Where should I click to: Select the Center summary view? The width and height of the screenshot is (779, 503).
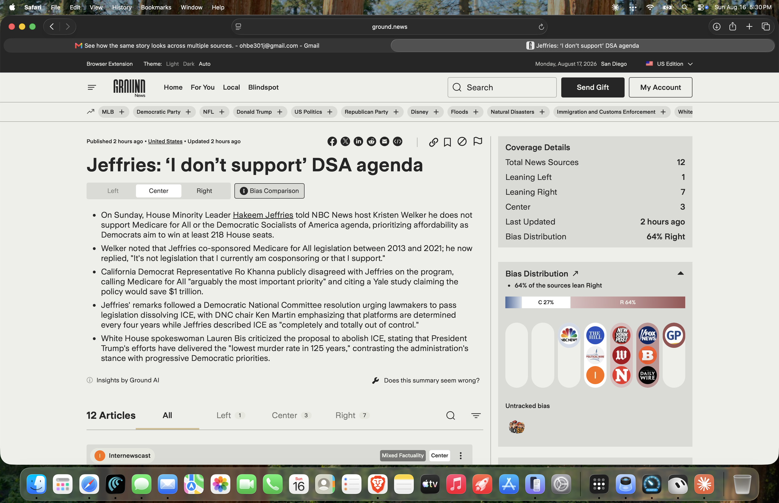159,191
